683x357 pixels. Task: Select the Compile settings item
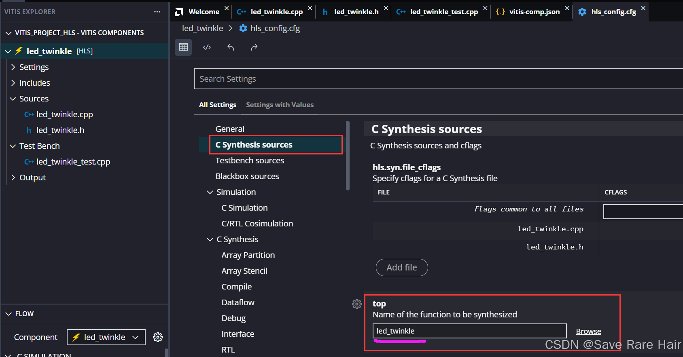click(x=236, y=287)
